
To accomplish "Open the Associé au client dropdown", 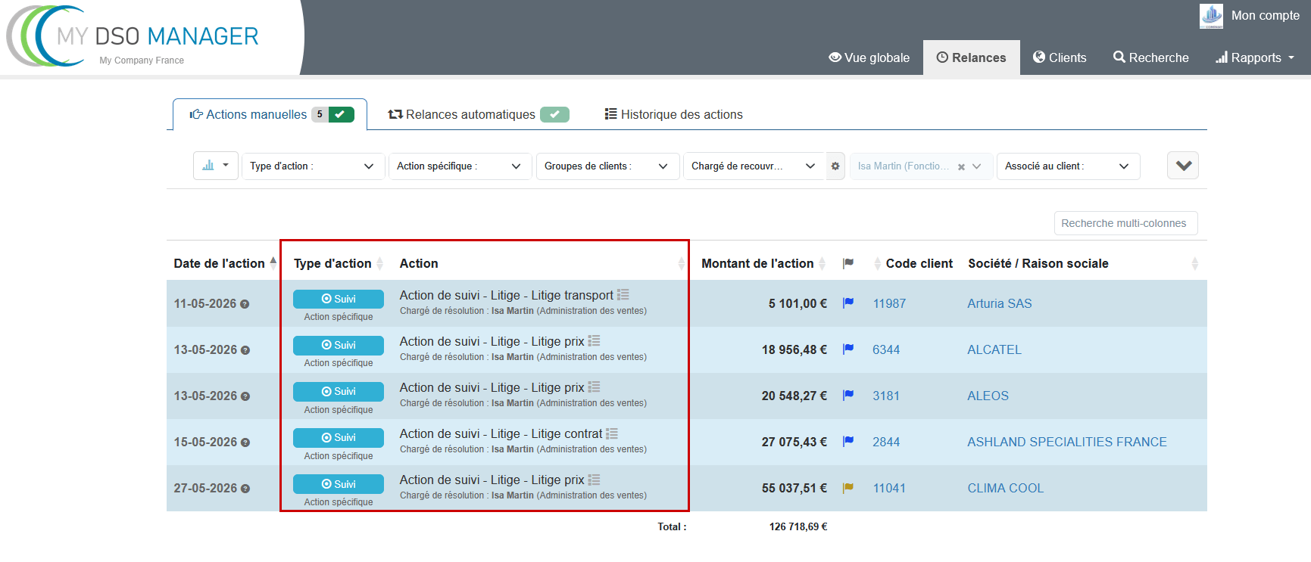I will 1068,166.
